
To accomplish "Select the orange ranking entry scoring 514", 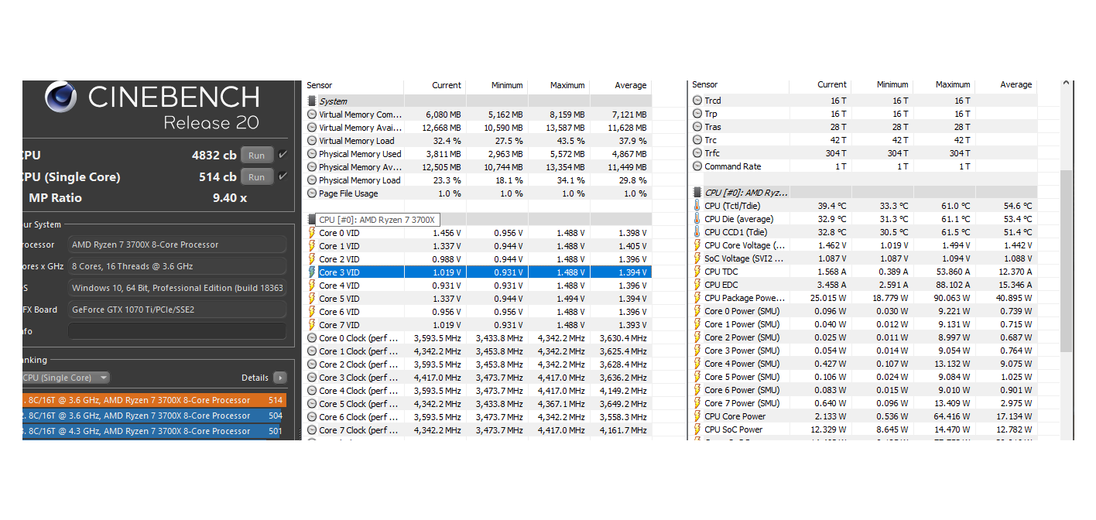I will [154, 400].
